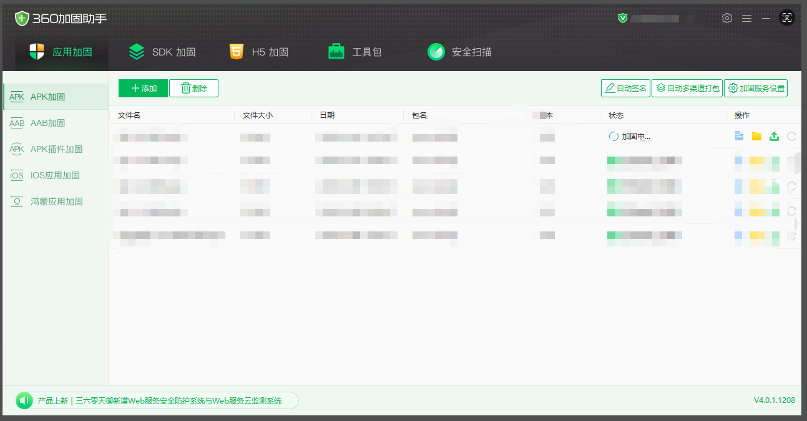
Task: Select iOS应用加固 in the sidebar
Action: coord(56,175)
